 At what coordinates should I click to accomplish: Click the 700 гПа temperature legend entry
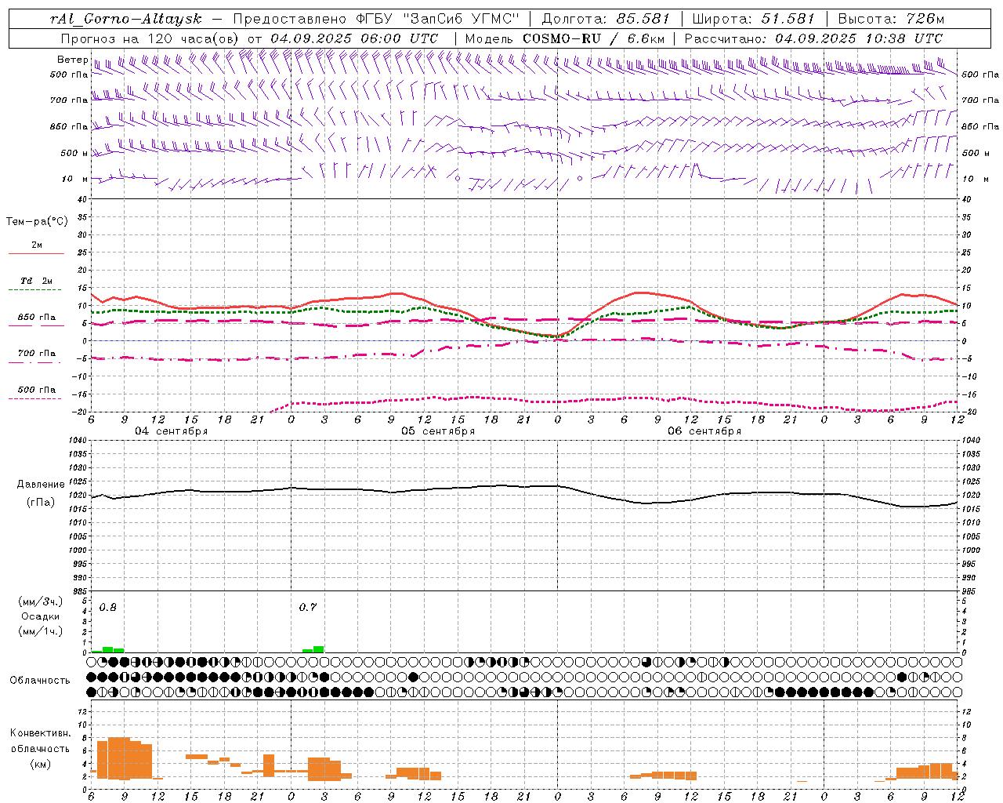37,353
